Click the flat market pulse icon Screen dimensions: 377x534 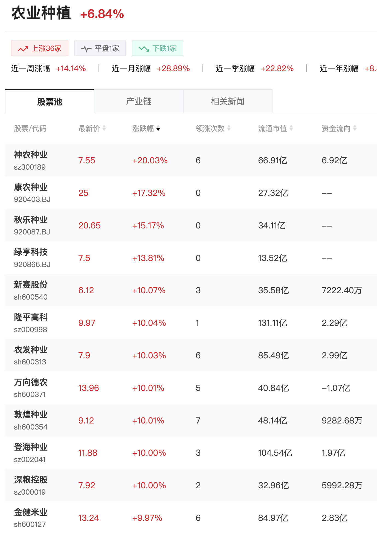(86, 49)
